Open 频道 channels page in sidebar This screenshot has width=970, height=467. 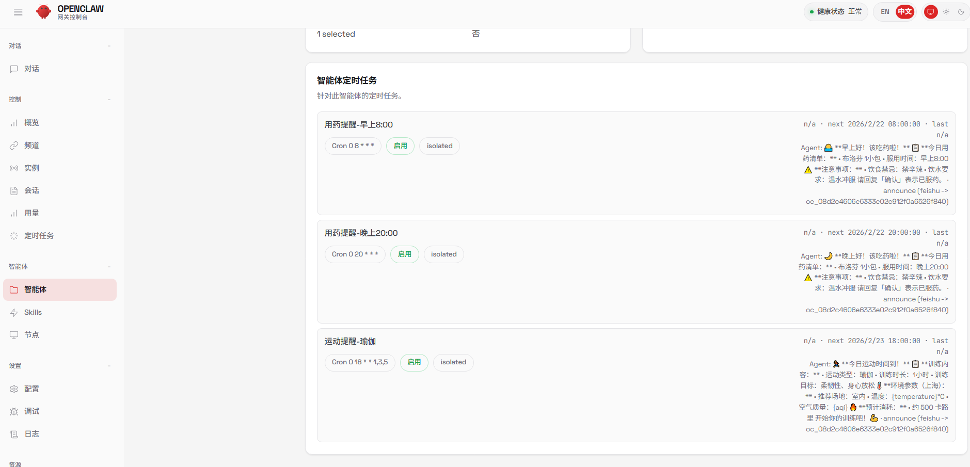31,146
